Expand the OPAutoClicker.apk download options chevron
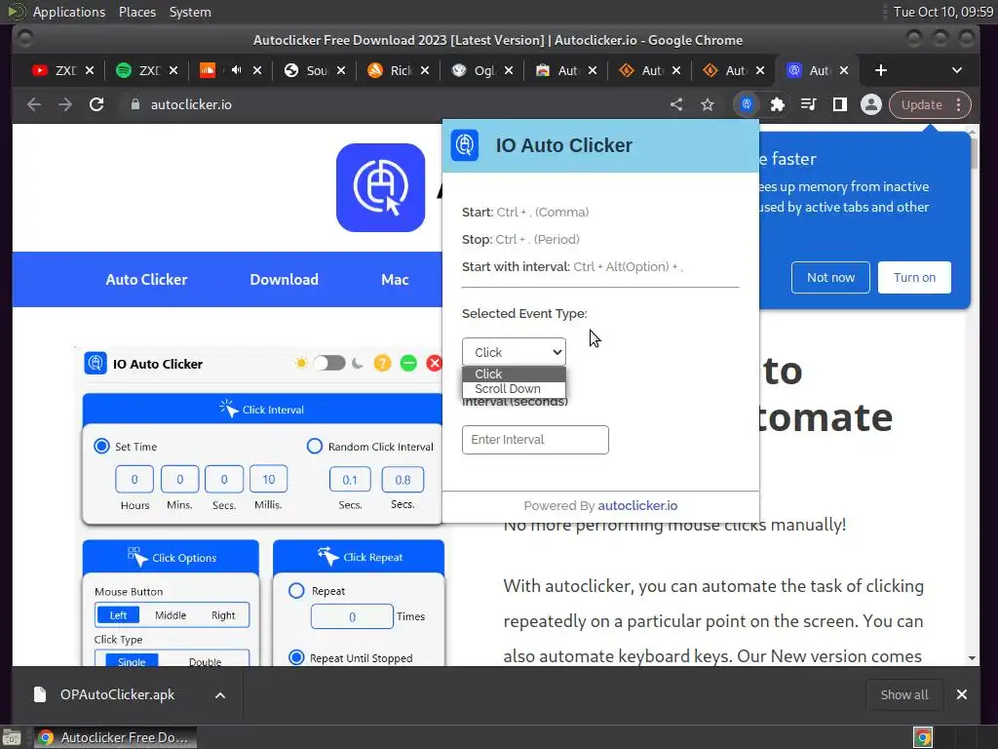998x749 pixels. [220, 694]
